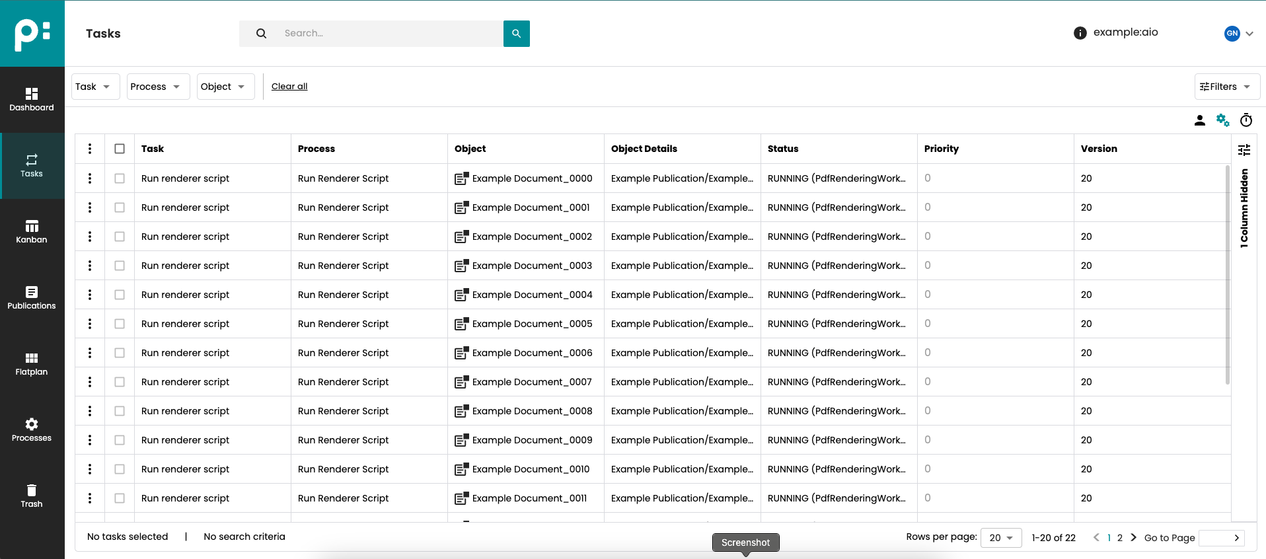The width and height of the screenshot is (1266, 559).
Task: Open the Process filter dropdown
Action: tap(158, 87)
